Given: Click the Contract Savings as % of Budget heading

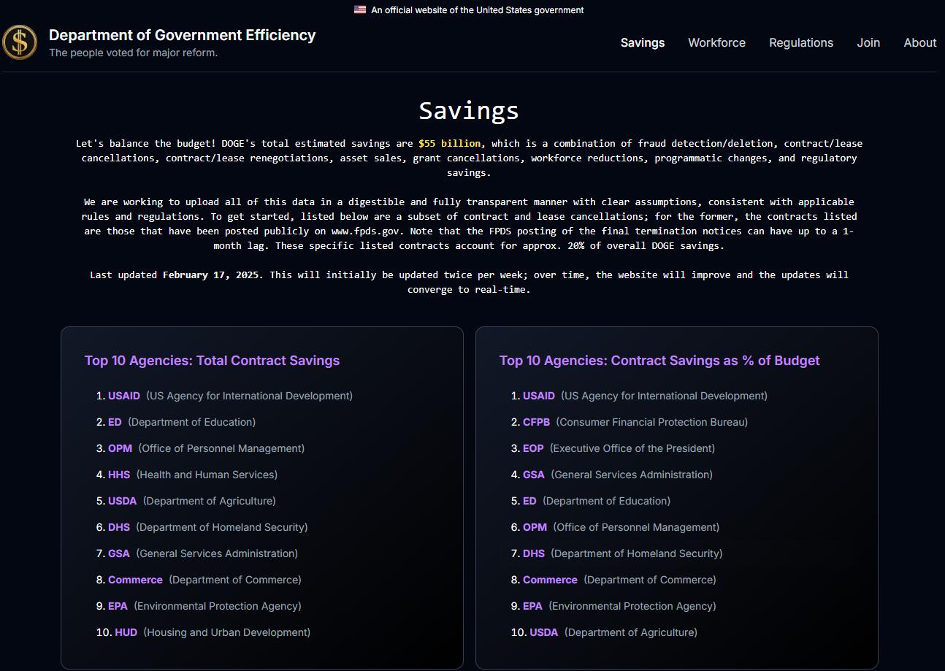Looking at the screenshot, I should click(659, 361).
